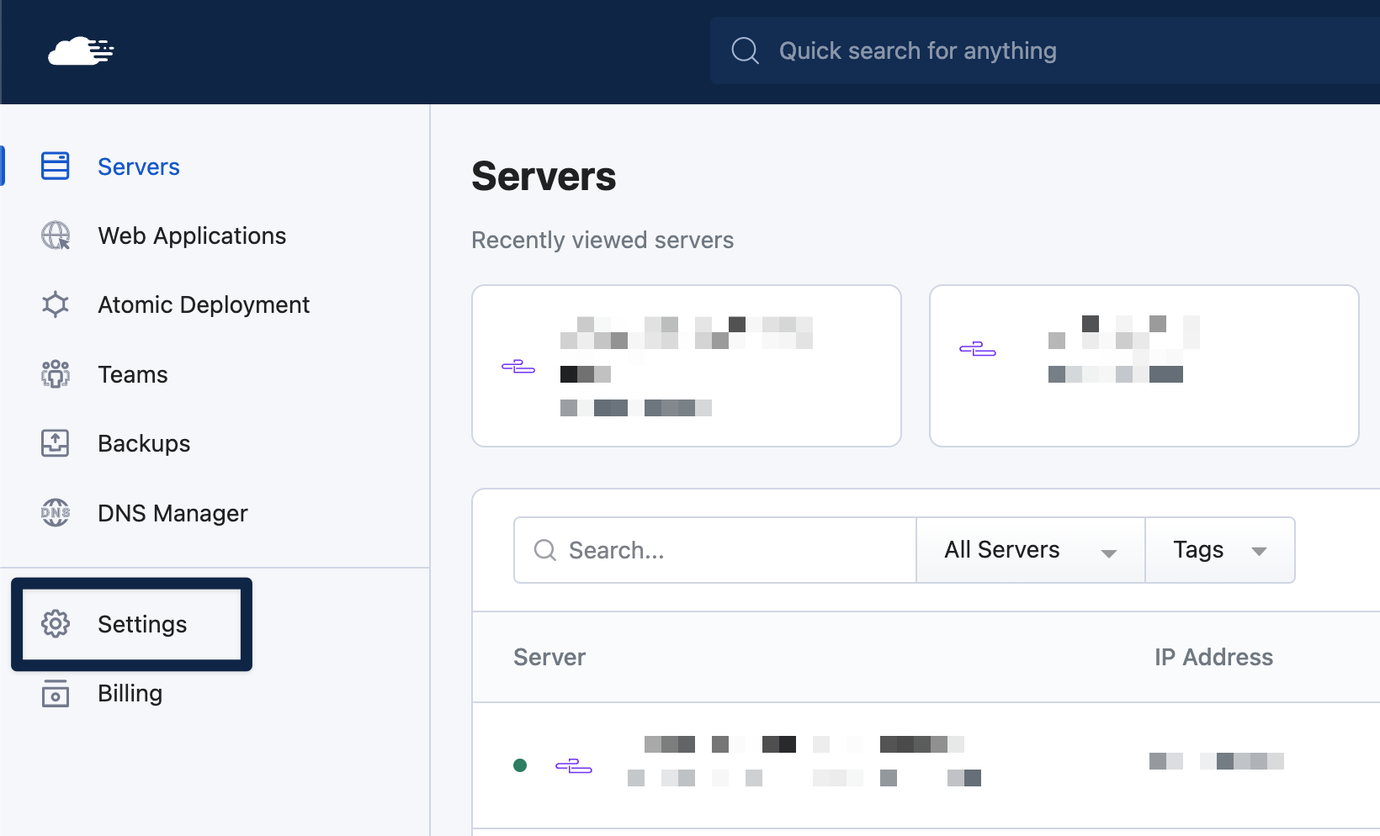Click the DNS Manager icon
Image resolution: width=1380 pixels, height=836 pixels.
pos(55,512)
